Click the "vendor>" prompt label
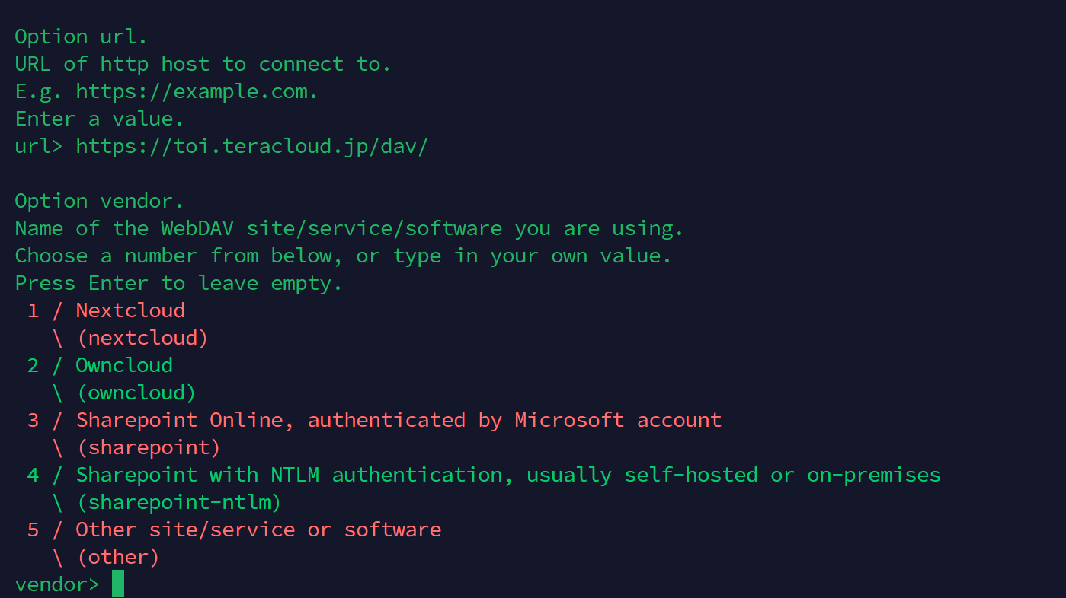 point(56,584)
